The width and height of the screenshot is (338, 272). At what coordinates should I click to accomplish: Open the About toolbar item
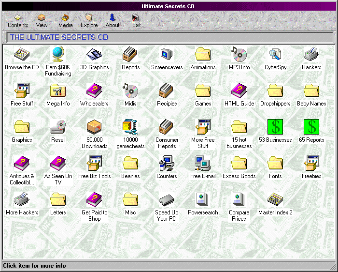pyautogui.click(x=113, y=20)
